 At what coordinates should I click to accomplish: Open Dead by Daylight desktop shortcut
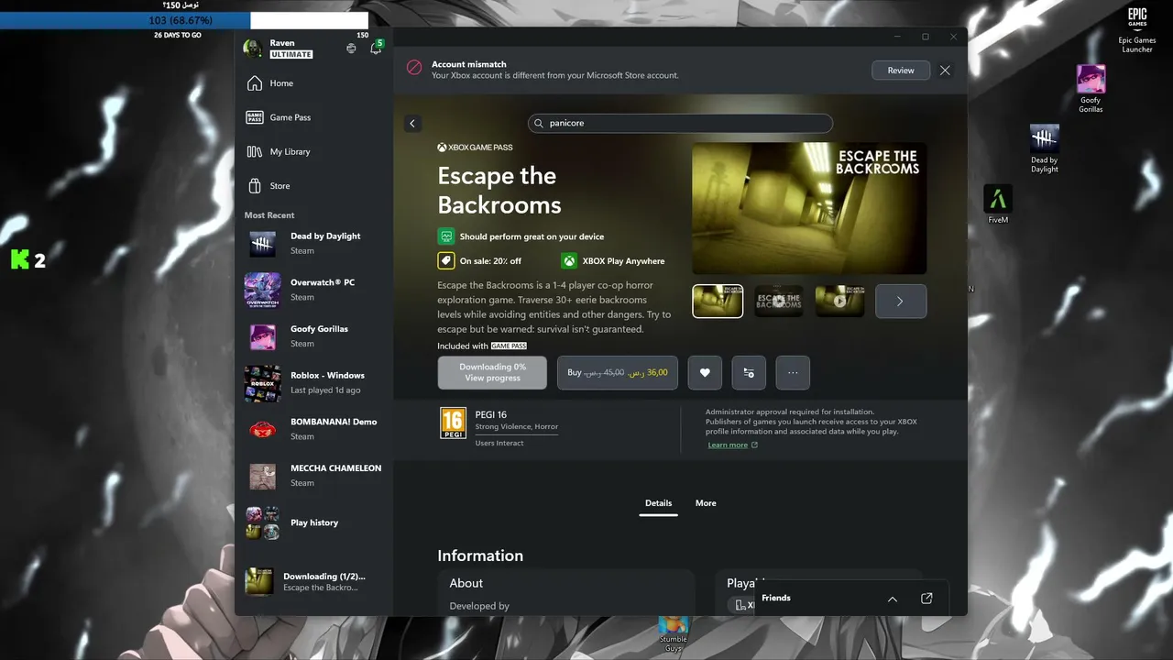click(x=1045, y=148)
